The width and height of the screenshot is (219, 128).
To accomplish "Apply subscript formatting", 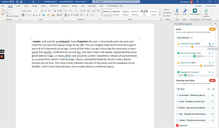I will [37, 15].
